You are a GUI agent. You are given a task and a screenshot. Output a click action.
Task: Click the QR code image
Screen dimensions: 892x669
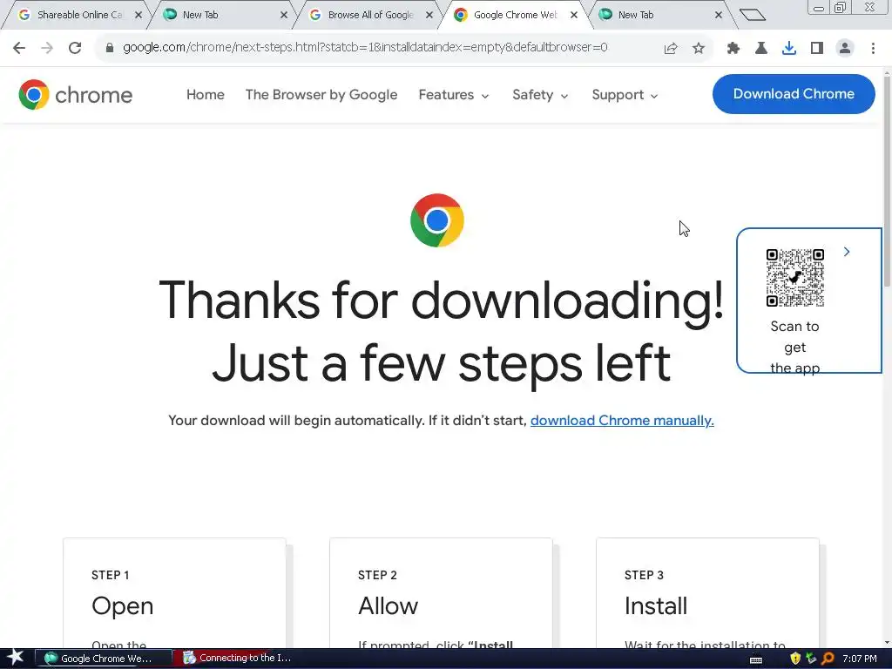[794, 278]
